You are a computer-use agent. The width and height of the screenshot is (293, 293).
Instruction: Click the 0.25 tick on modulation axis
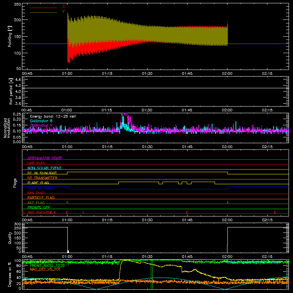point(17,114)
